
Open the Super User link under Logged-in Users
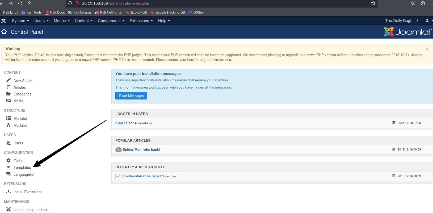124,123
